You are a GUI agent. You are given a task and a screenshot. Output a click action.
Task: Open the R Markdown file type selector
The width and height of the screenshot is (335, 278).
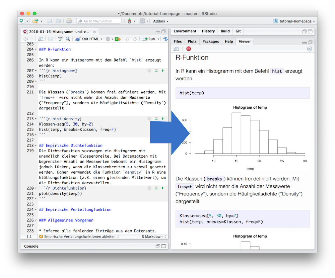154,237
